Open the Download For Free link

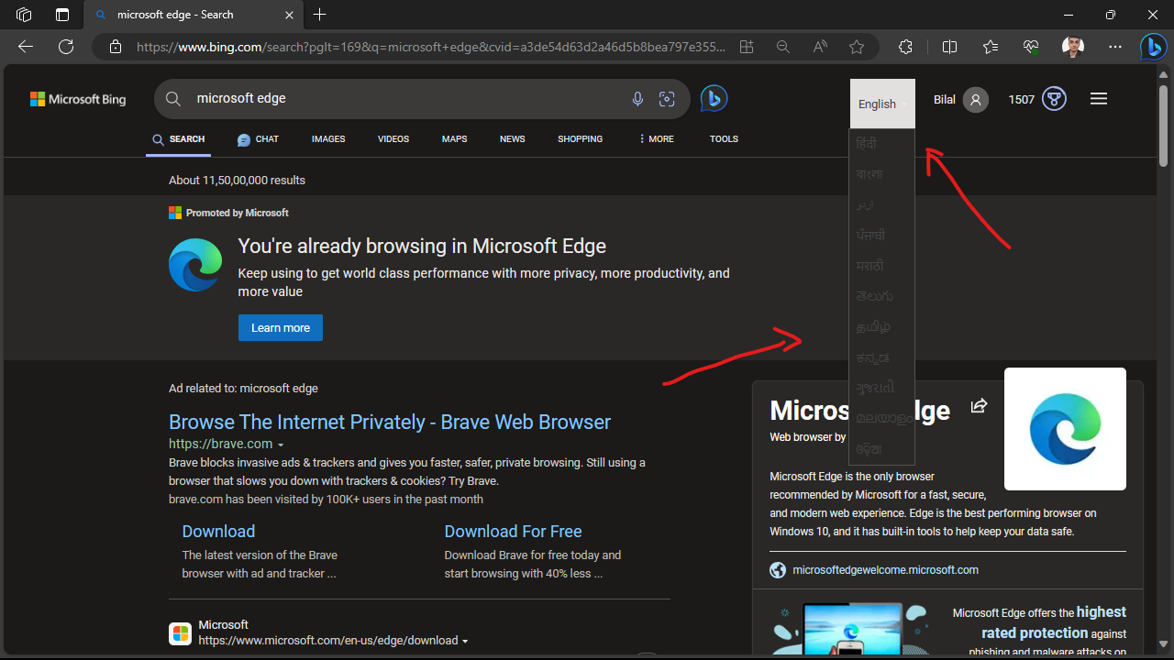513,531
